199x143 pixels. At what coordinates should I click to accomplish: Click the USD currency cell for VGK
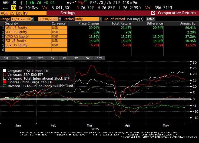coord(59,28)
